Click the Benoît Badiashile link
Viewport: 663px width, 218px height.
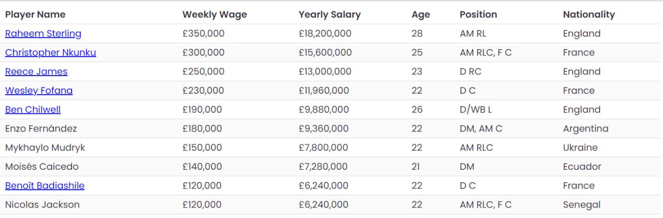pos(45,186)
